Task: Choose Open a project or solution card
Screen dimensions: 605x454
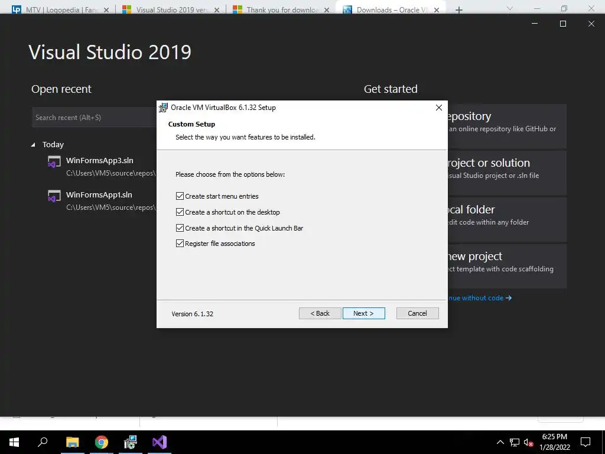Action: tap(507, 173)
